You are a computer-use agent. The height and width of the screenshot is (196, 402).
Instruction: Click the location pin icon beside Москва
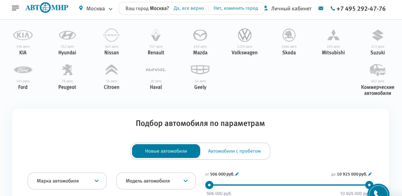click(81, 8)
